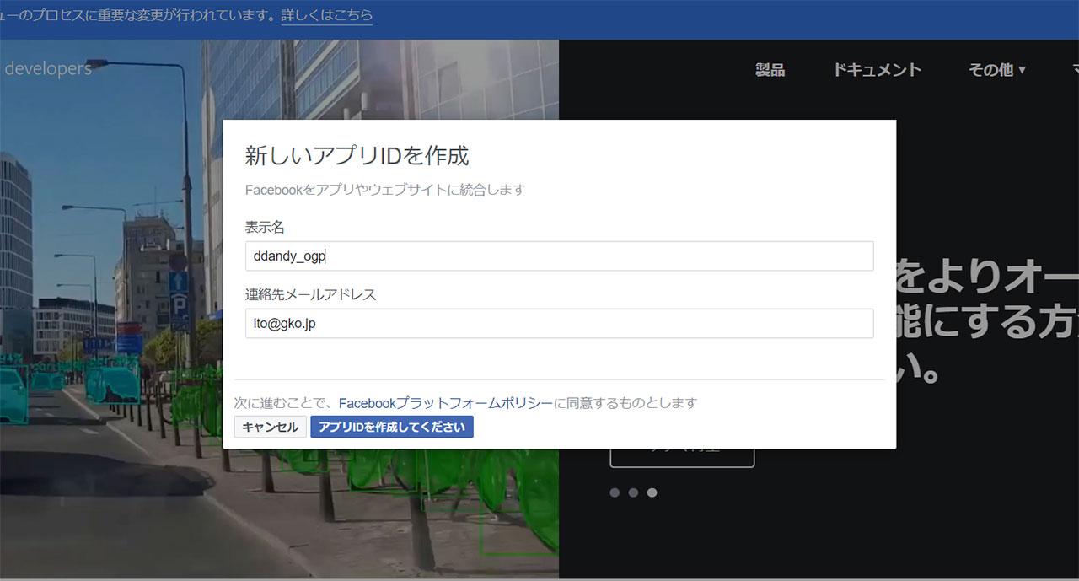
Task: Open the Facebookプラットフォームポリシー link
Action: 446,403
